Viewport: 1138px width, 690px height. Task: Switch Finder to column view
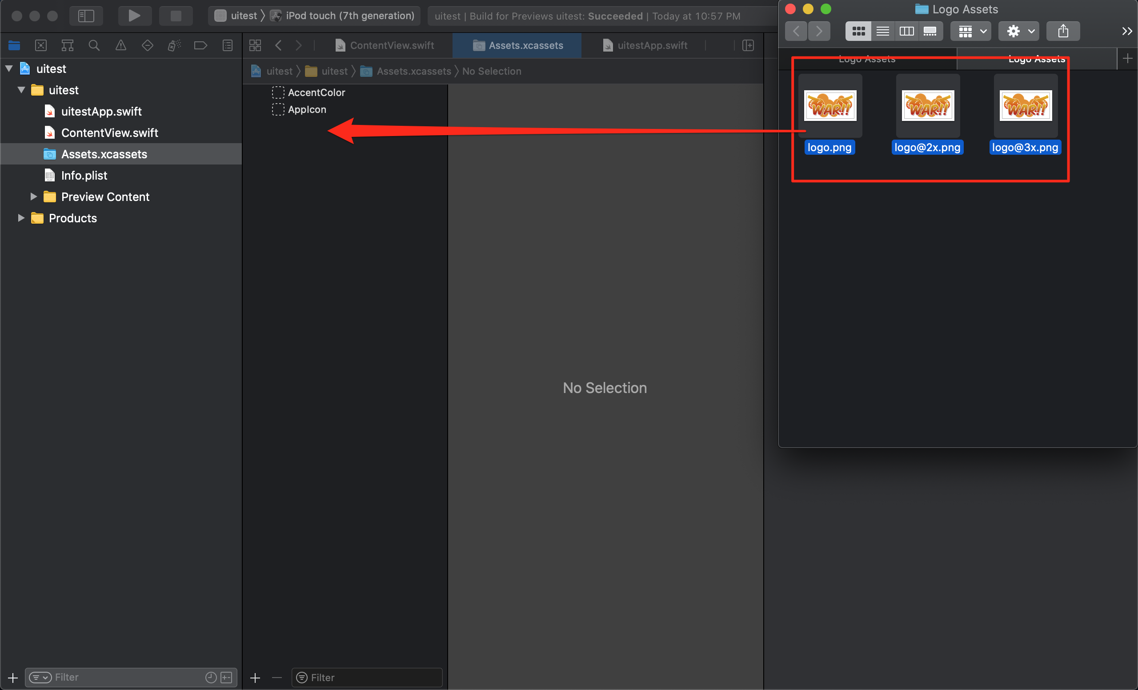pos(906,31)
